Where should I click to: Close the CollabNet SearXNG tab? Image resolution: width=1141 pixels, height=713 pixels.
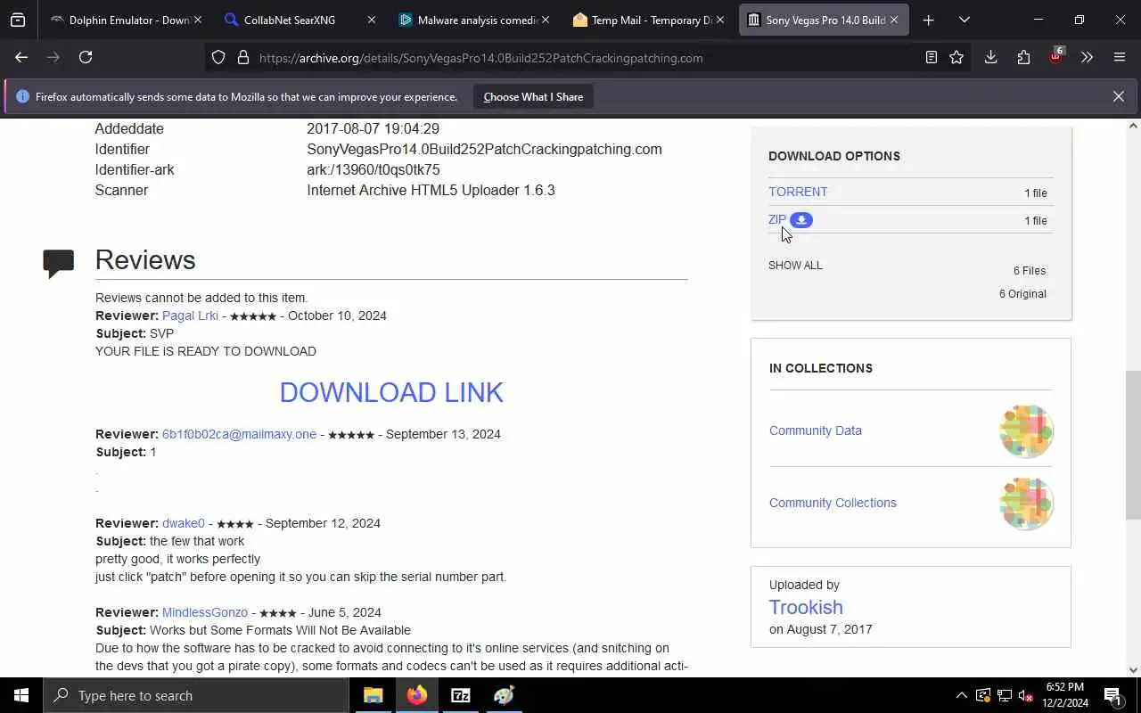click(372, 20)
